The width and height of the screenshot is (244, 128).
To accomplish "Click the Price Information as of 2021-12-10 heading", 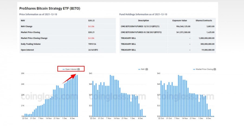I will point(38,14).
